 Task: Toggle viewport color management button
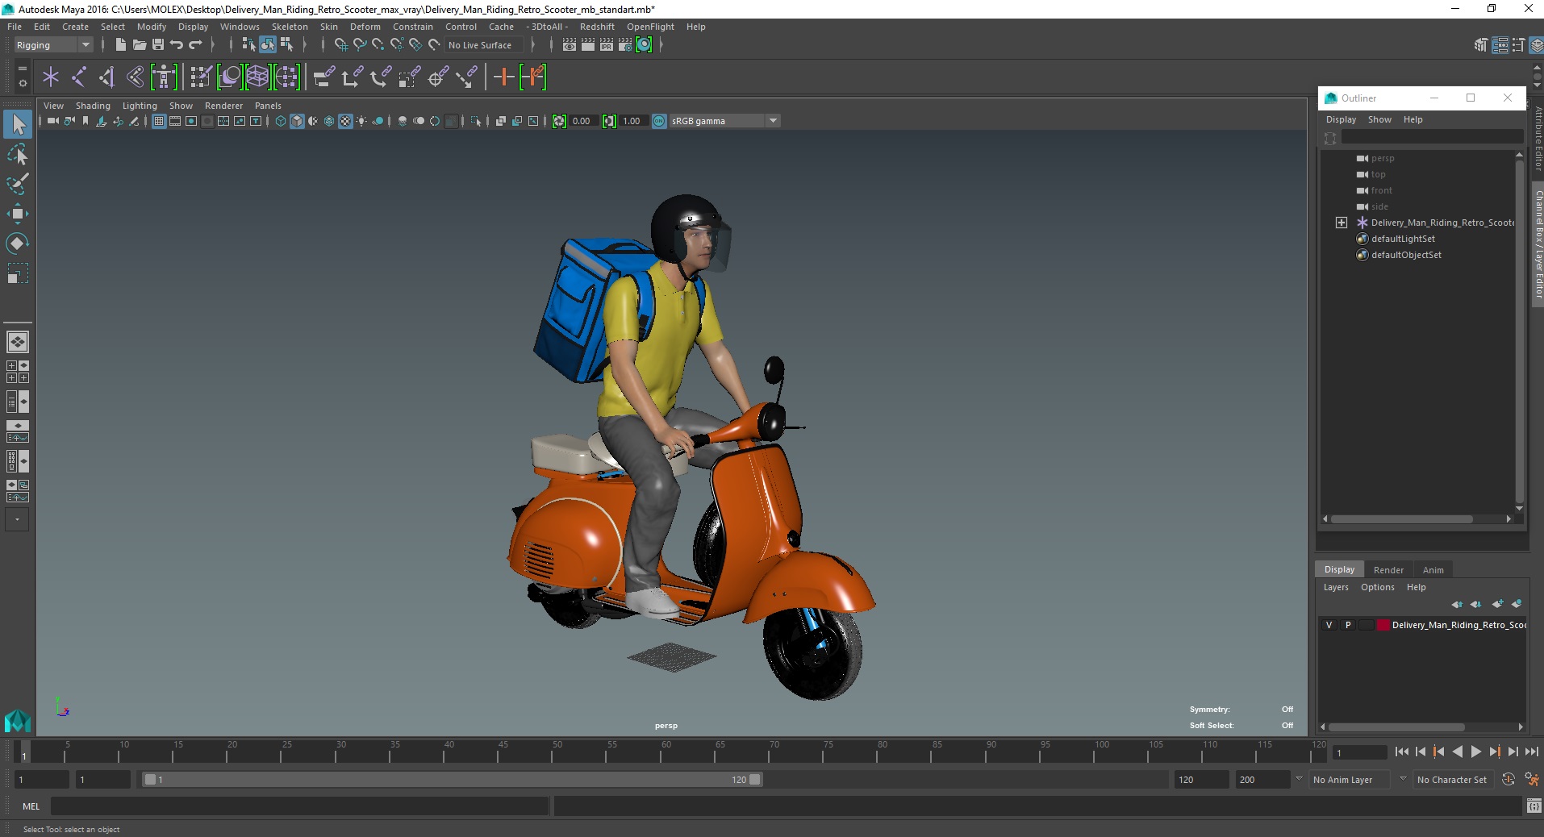coord(659,121)
